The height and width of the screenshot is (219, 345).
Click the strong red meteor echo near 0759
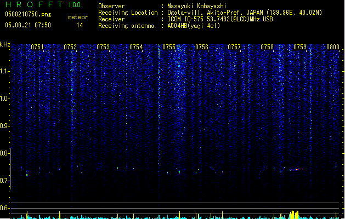295,170
